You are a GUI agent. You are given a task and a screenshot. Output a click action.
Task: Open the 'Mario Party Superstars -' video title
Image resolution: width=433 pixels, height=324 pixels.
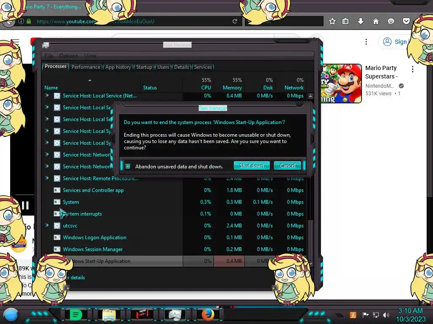381,72
